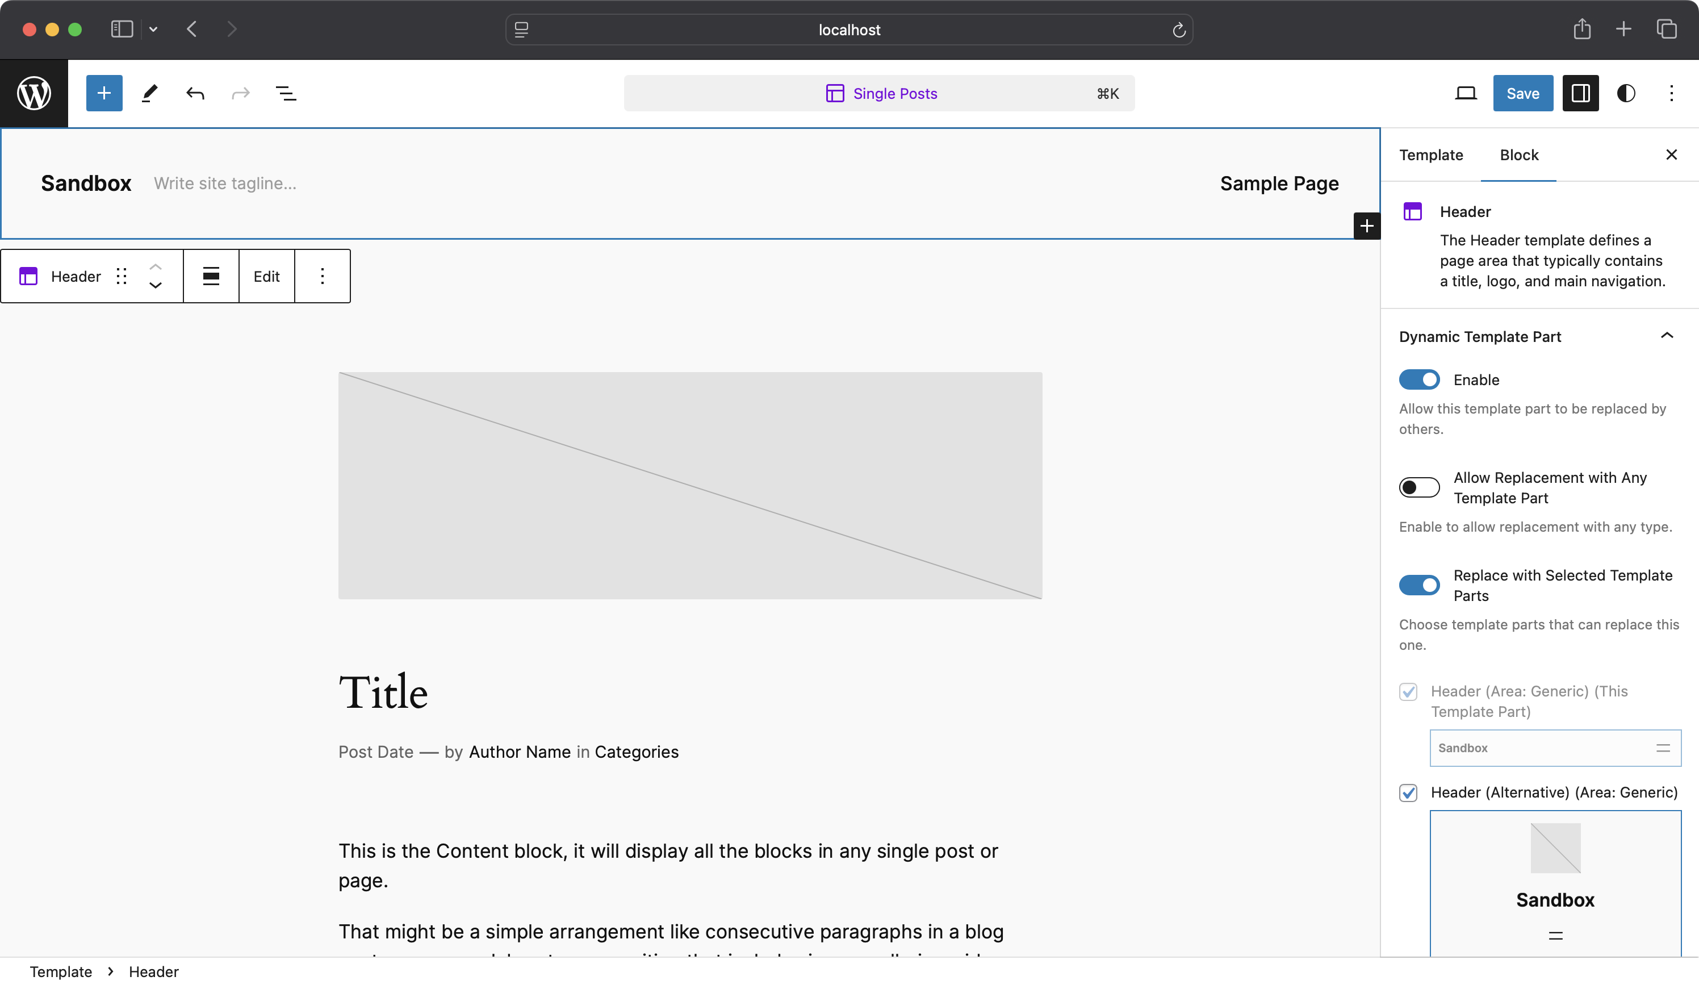Open the block inserter plus button
1699x985 pixels.
click(x=104, y=93)
